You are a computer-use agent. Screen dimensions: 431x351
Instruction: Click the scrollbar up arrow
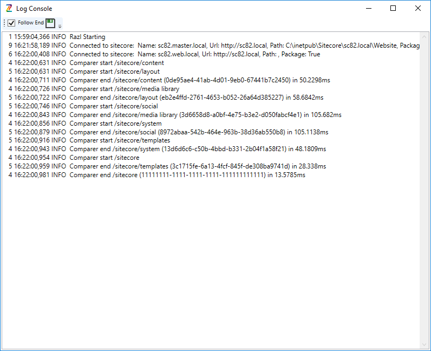click(424, 37)
